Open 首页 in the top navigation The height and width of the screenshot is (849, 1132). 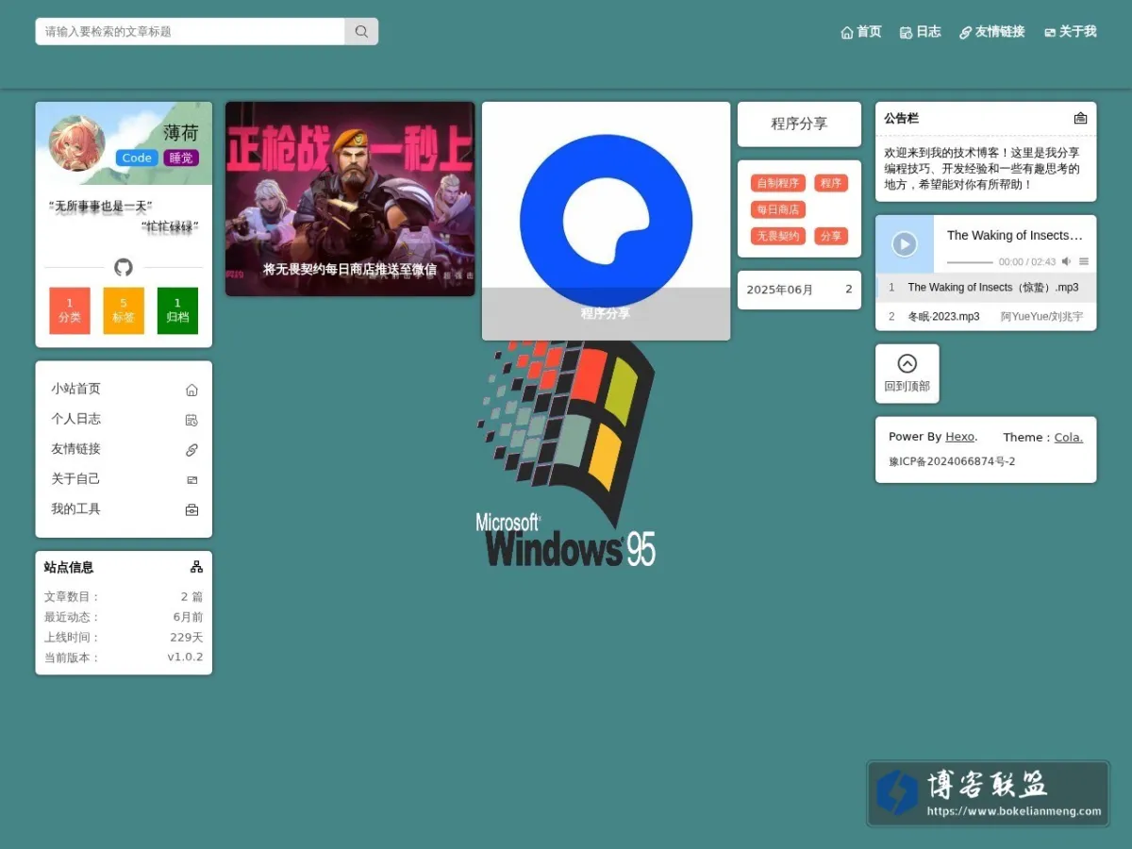(861, 32)
